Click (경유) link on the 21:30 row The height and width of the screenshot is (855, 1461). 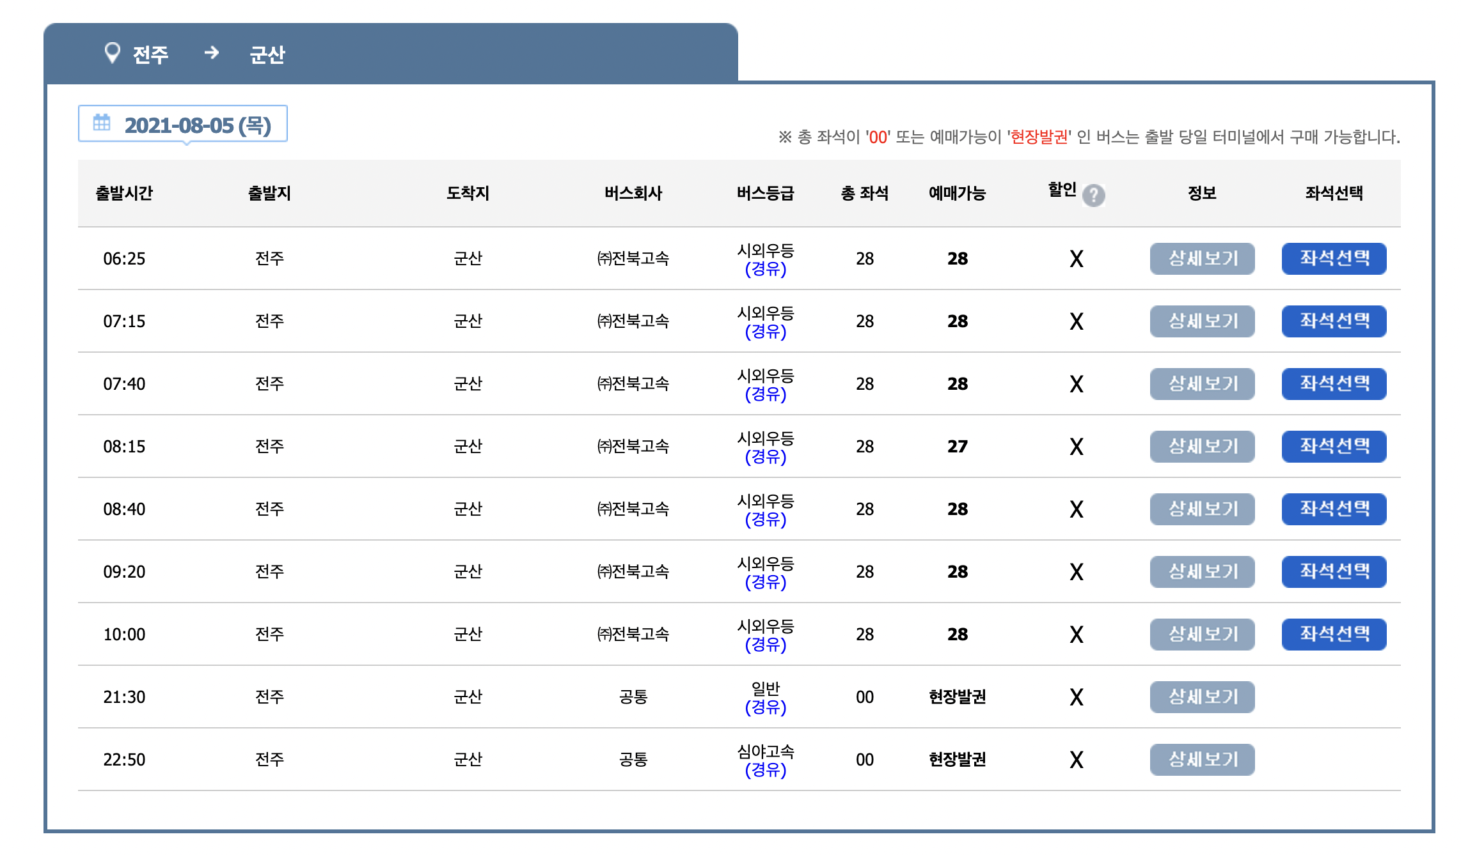(x=765, y=707)
